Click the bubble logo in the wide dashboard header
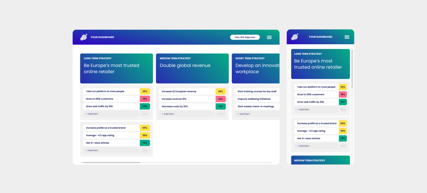427x193 pixels. click(x=84, y=37)
